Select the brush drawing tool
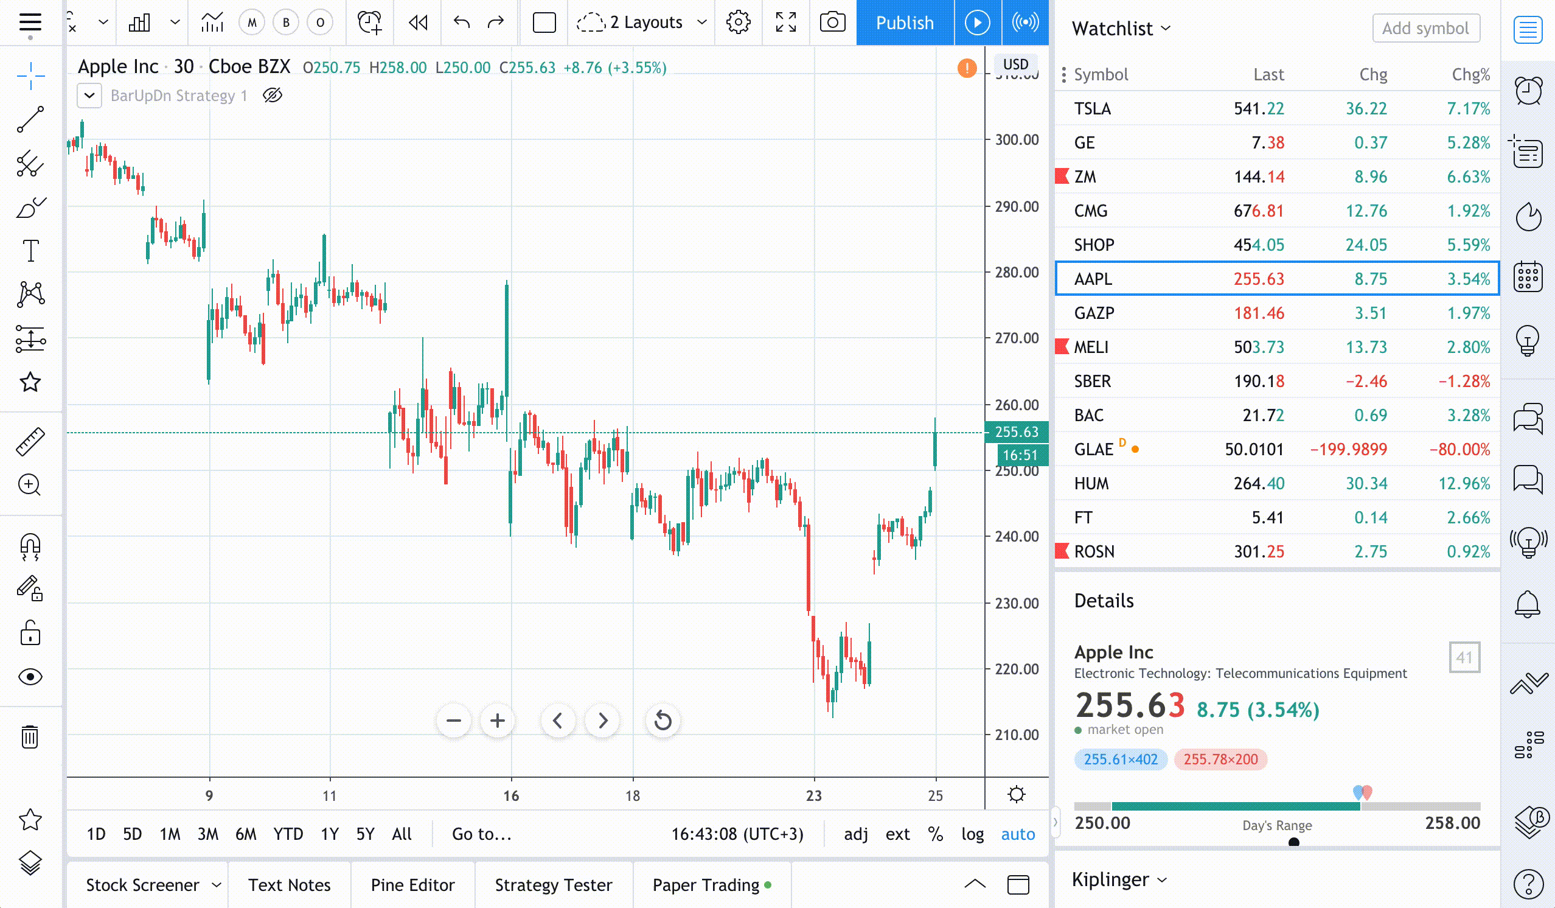Viewport: 1555px width, 908px height. pos(30,208)
